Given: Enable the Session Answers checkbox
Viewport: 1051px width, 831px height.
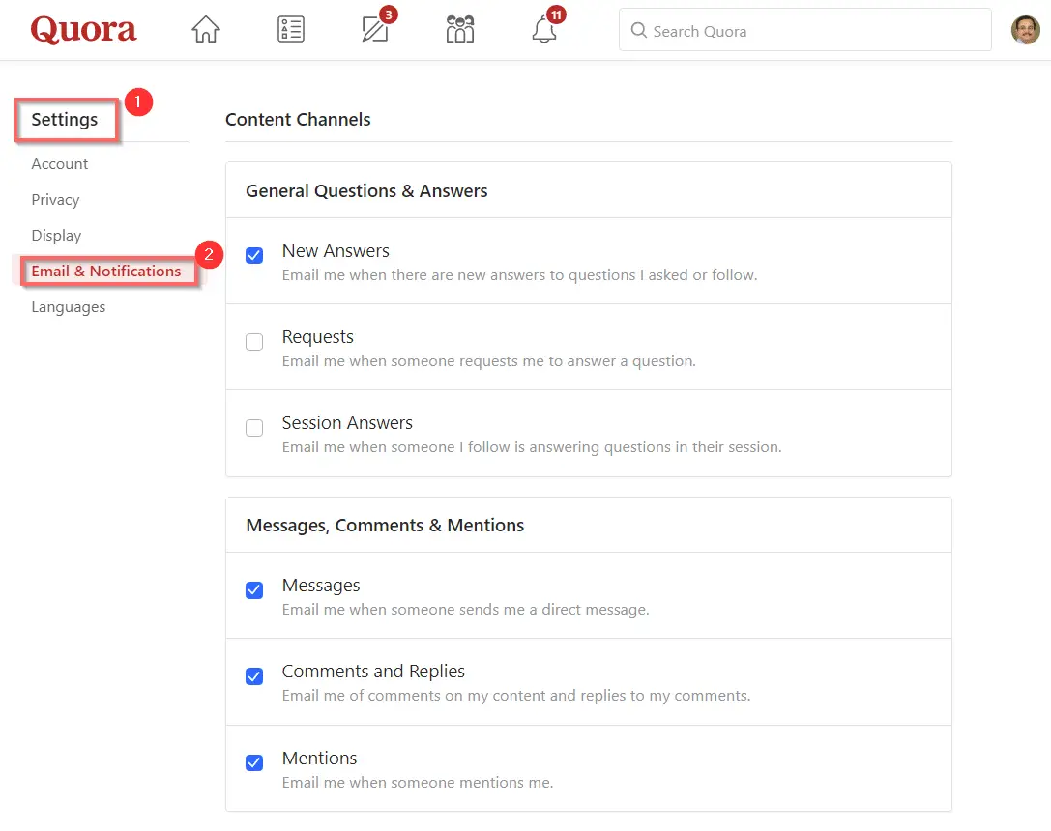Looking at the screenshot, I should (254, 427).
